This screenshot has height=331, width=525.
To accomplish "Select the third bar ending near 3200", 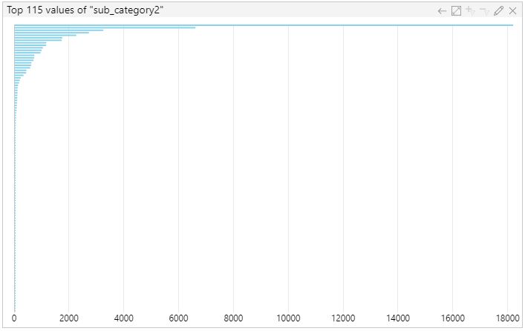I will (59, 30).
